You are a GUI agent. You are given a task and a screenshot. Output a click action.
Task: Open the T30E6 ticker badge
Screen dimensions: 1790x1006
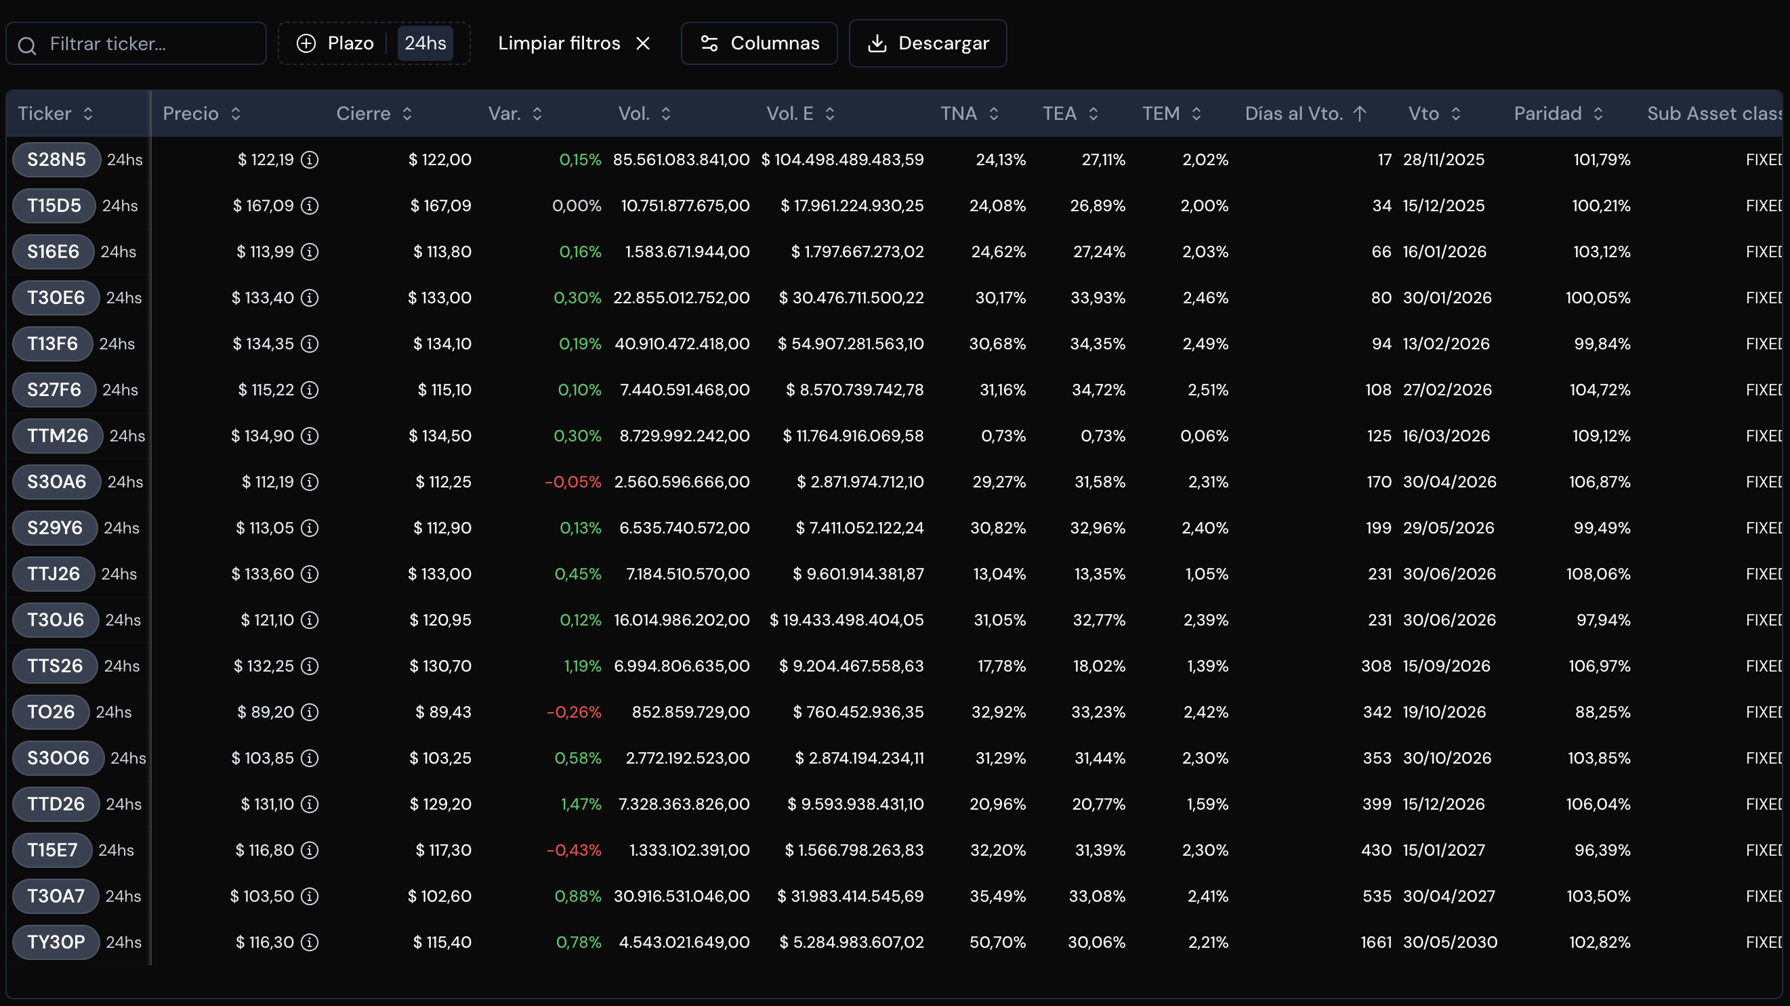click(x=56, y=298)
